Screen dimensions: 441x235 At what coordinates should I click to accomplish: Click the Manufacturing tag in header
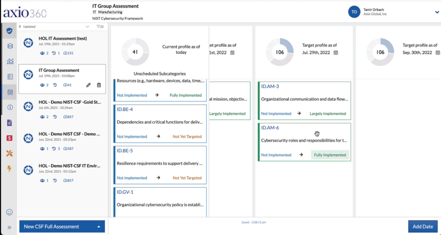pyautogui.click(x=110, y=12)
